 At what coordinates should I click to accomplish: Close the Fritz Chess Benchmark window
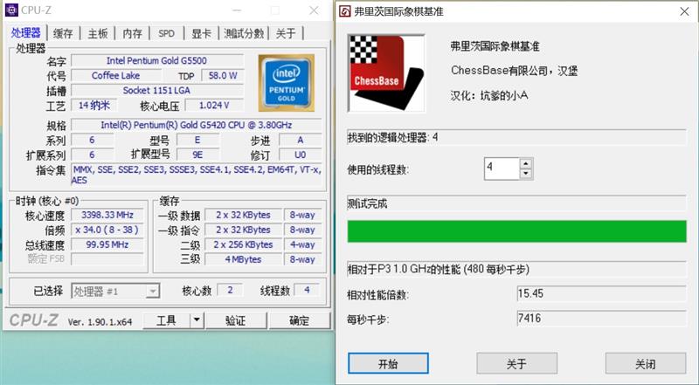click(684, 11)
